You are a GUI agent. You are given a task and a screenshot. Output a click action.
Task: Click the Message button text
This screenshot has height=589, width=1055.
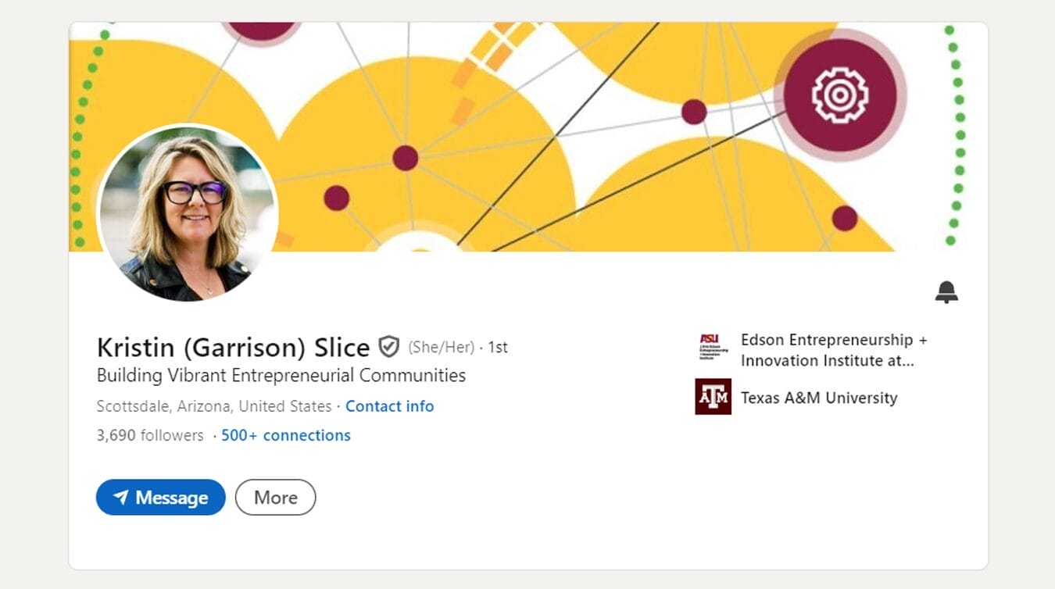(171, 498)
